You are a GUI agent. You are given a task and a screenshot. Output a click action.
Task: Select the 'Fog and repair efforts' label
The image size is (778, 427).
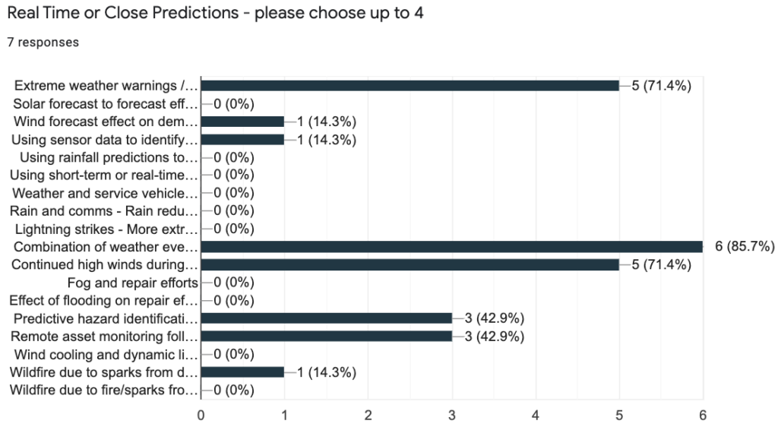click(x=132, y=283)
